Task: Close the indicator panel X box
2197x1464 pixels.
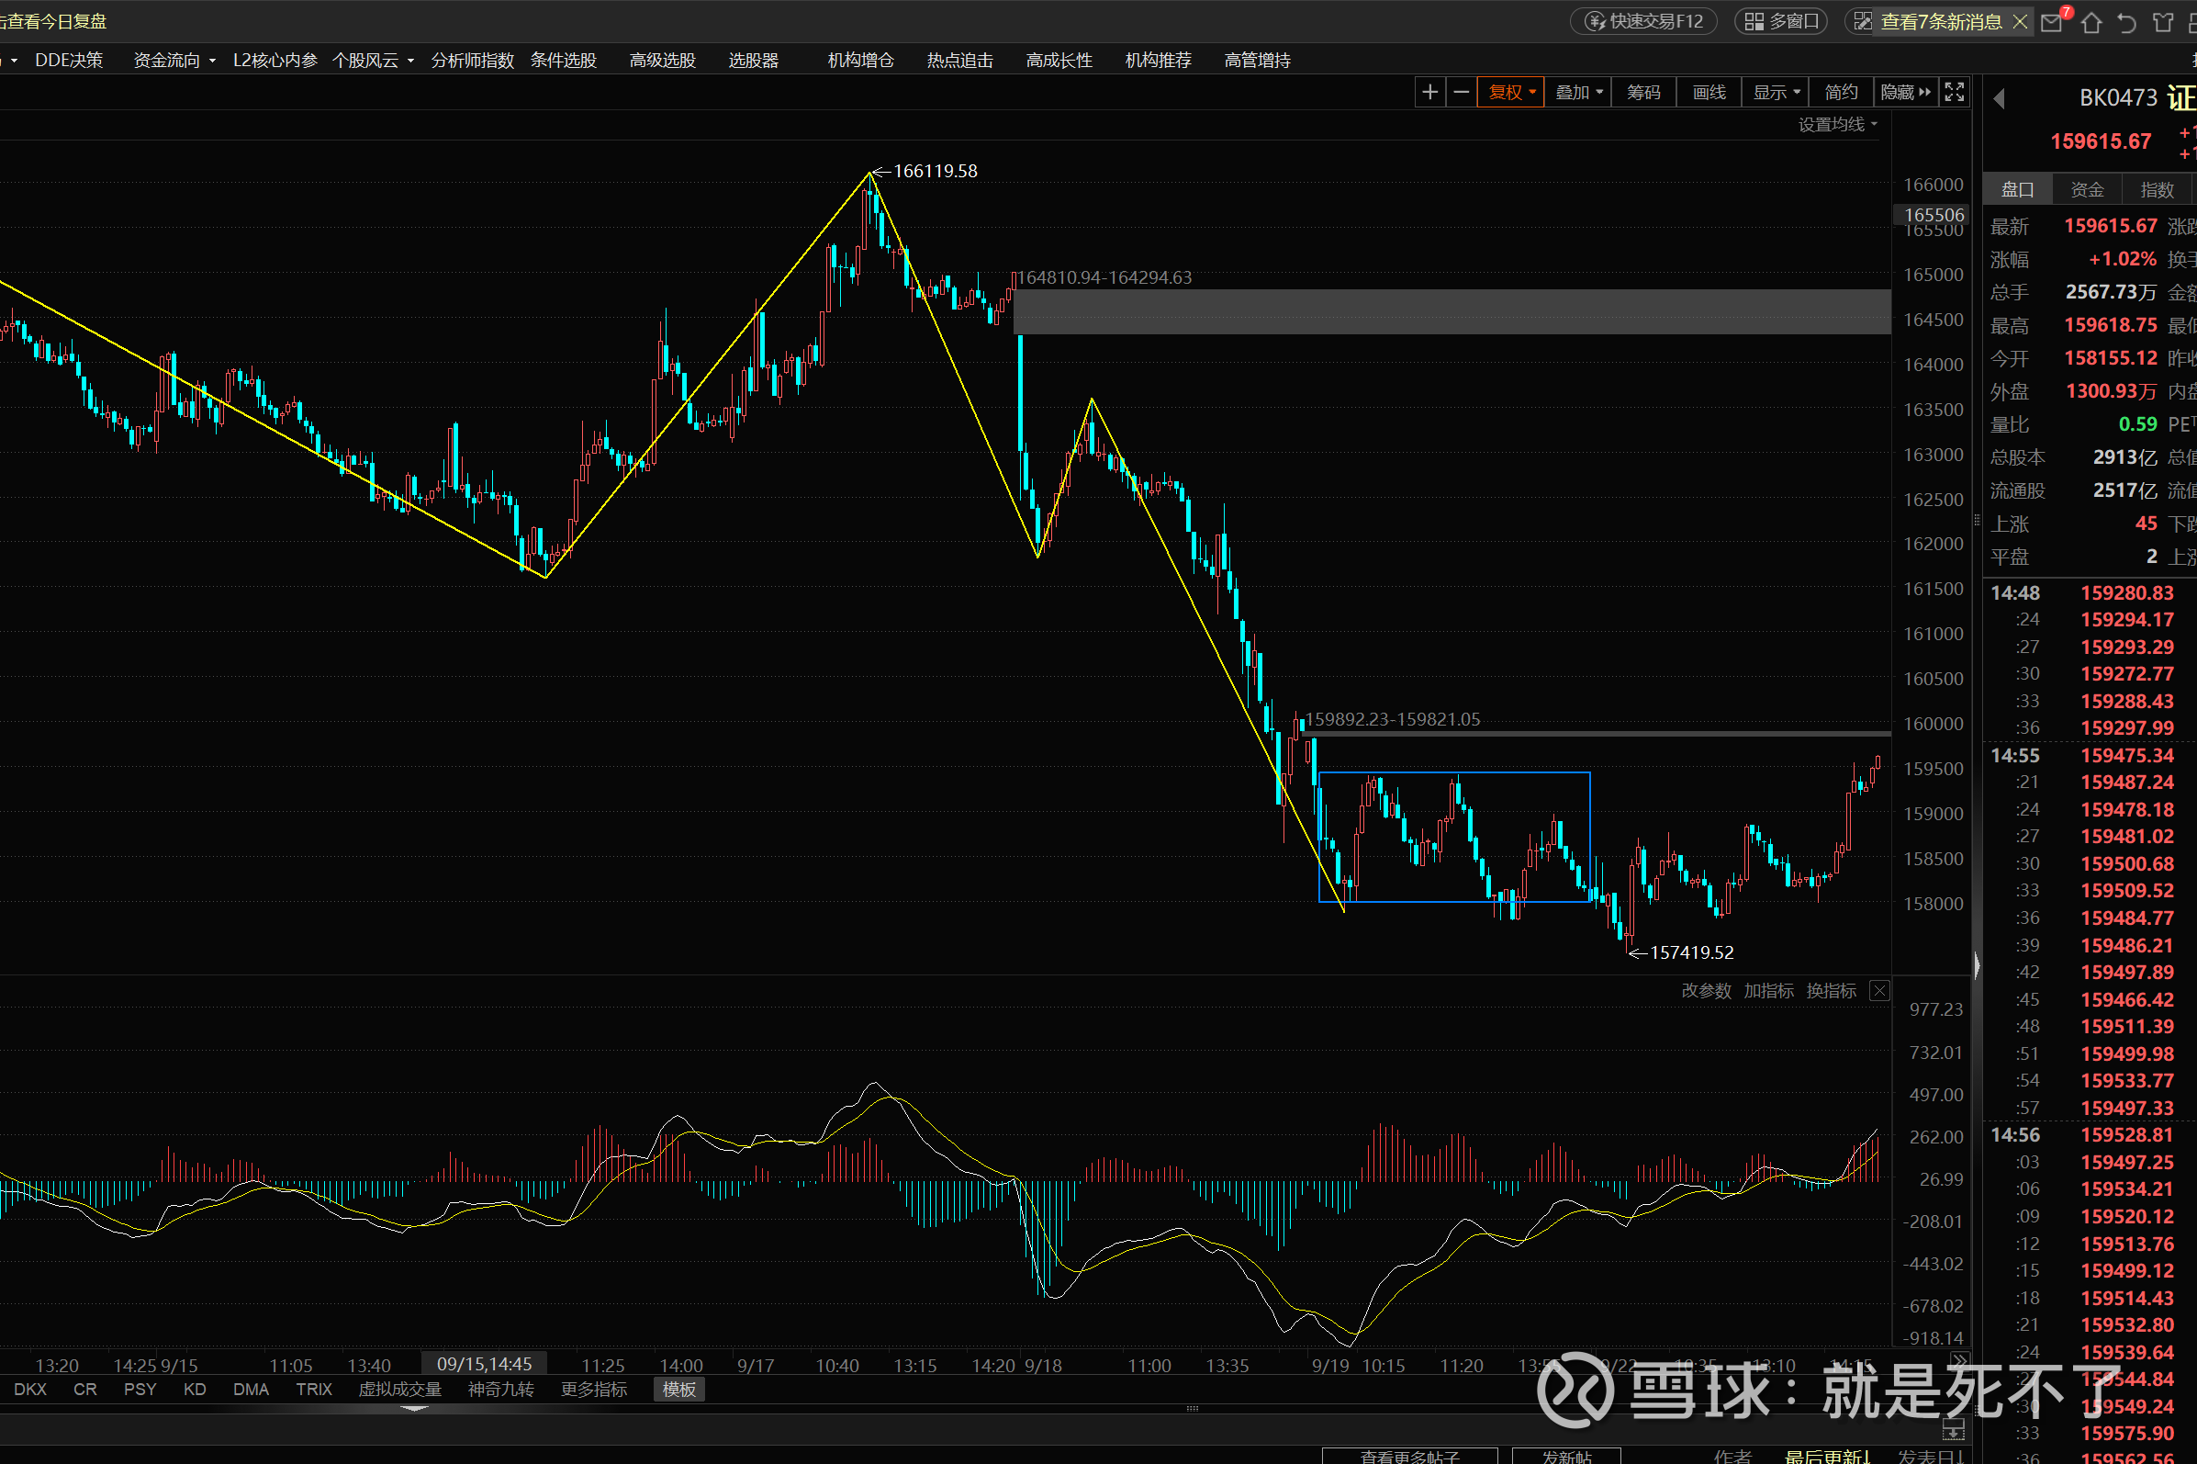Action: 1879,991
